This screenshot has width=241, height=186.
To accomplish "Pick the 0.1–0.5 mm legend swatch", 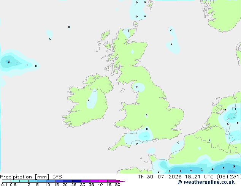I will click(x=6, y=181).
